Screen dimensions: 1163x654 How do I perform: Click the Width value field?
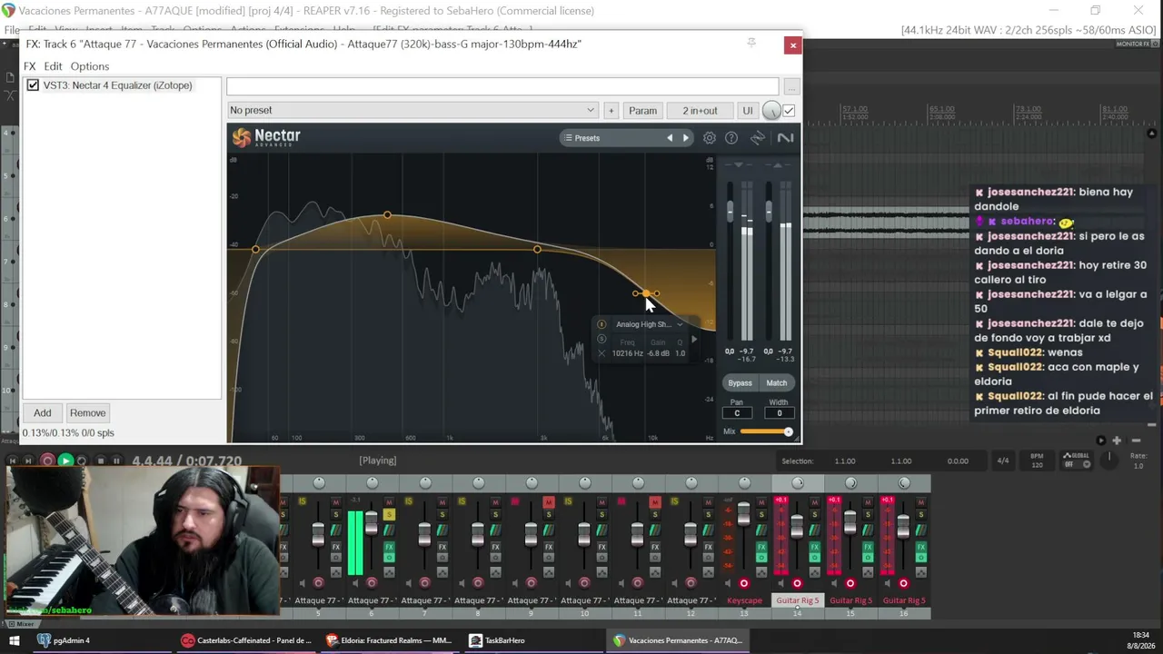pos(779,413)
